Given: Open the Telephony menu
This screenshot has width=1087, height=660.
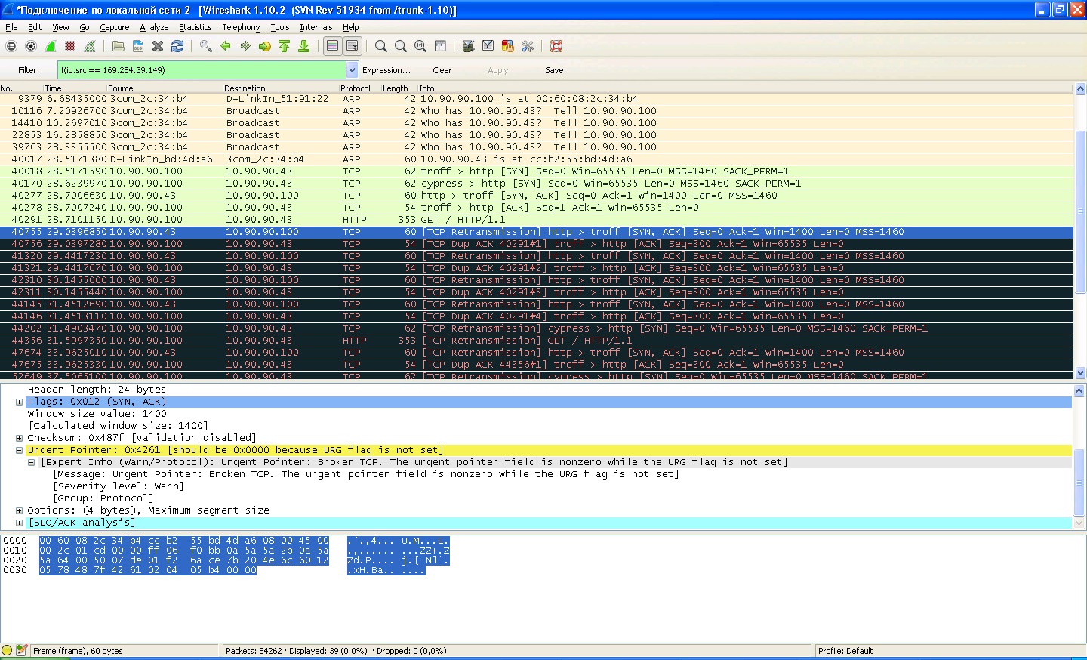Looking at the screenshot, I should [241, 27].
